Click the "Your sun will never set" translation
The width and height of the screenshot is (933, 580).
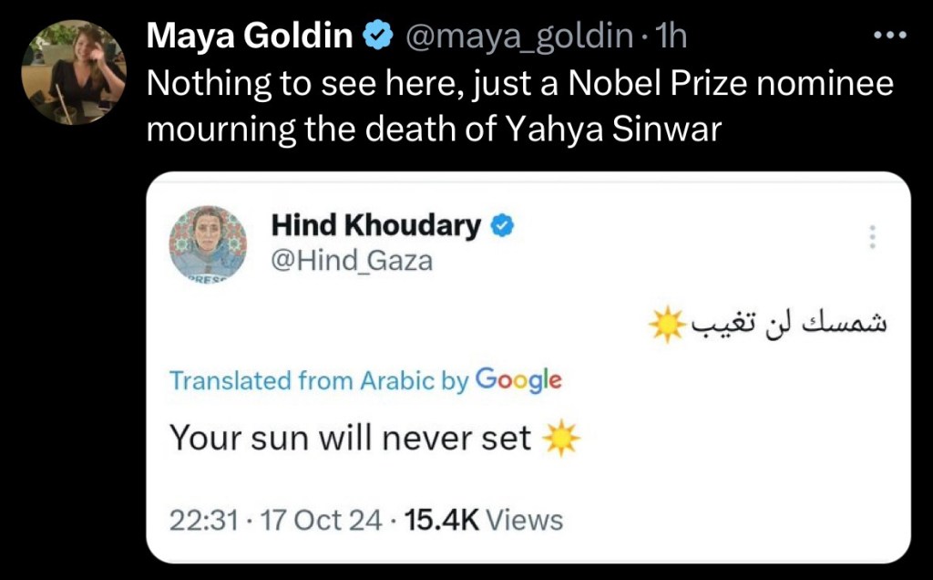click(351, 439)
